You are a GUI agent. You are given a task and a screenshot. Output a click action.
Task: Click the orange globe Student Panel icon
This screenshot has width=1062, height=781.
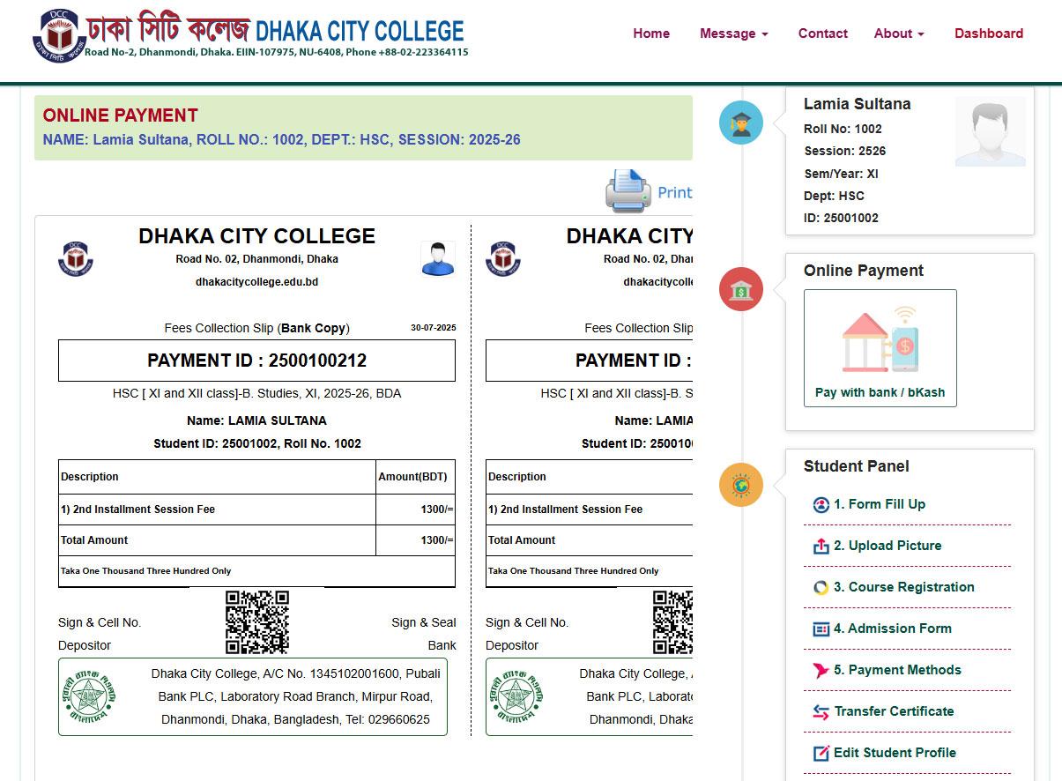pos(740,485)
